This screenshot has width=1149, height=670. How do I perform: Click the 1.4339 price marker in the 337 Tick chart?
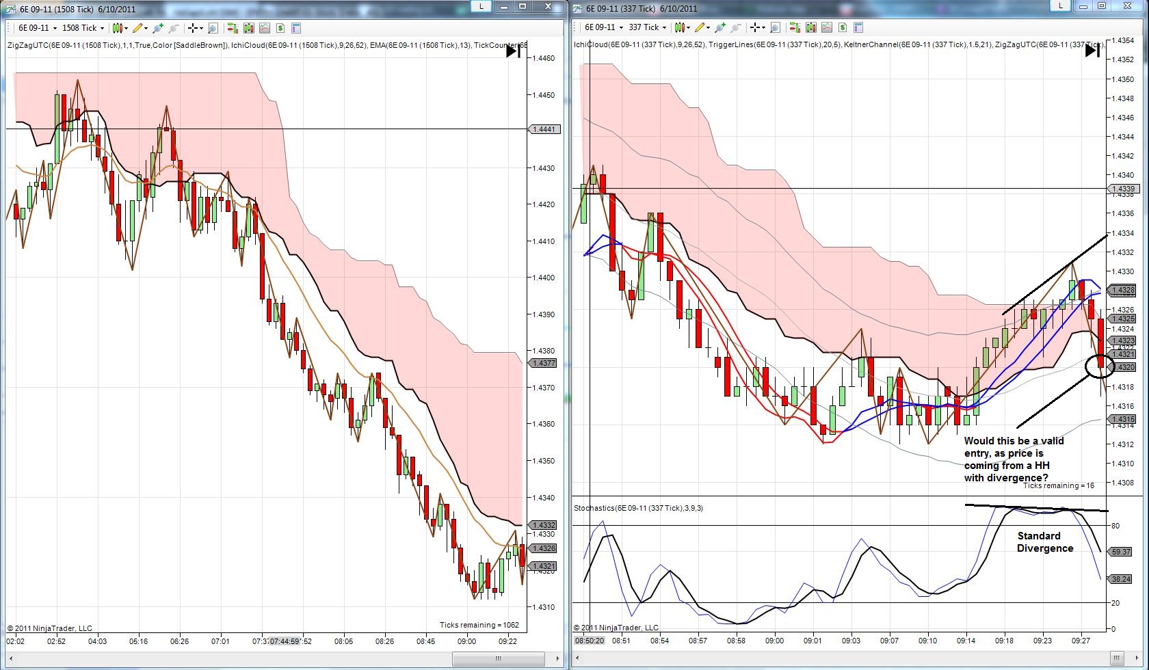click(x=1123, y=189)
